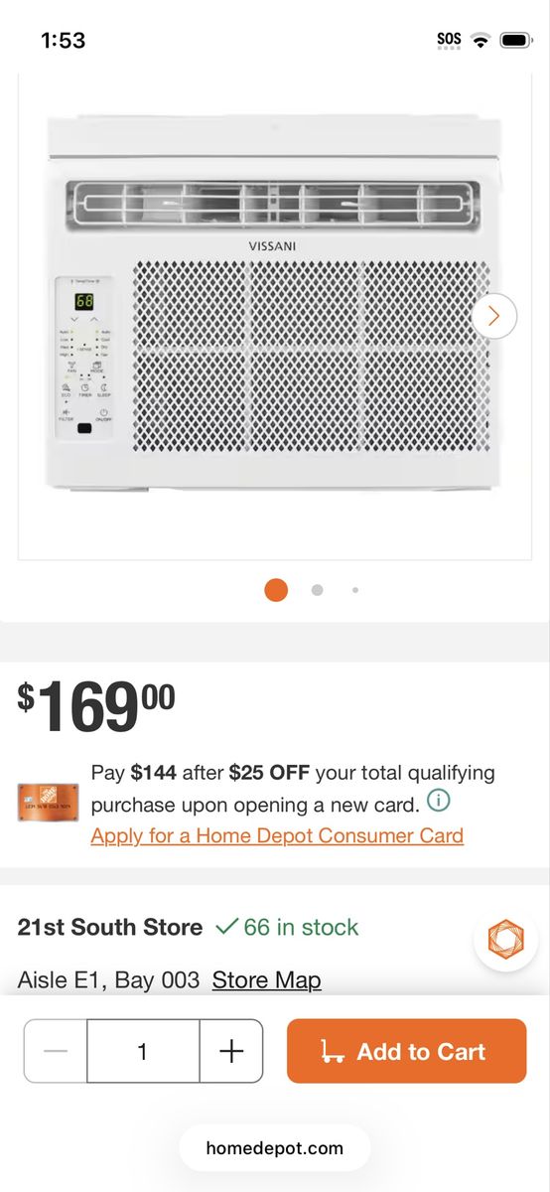Tap the battery indicator in the status bar
The image size is (550, 1192).
tap(516, 41)
